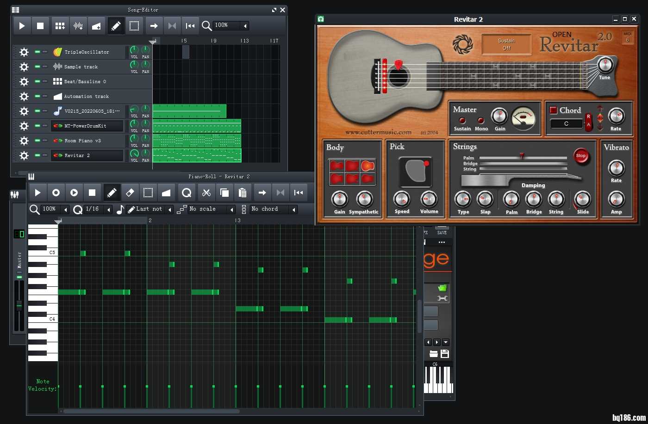Open folder icon in background instrument window

(x=433, y=354)
